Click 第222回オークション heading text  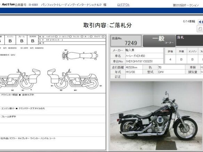[x=186, y=5]
